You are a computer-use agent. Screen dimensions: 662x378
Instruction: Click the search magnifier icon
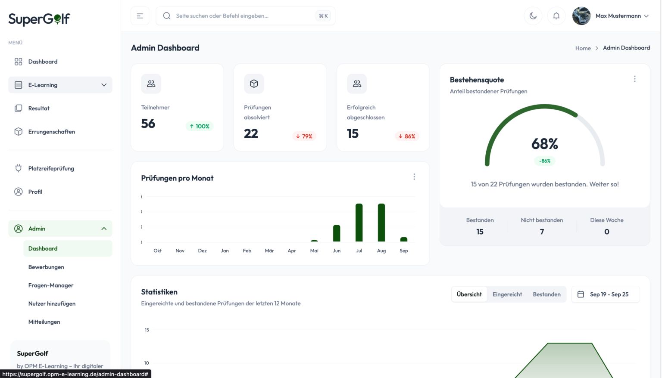(167, 16)
